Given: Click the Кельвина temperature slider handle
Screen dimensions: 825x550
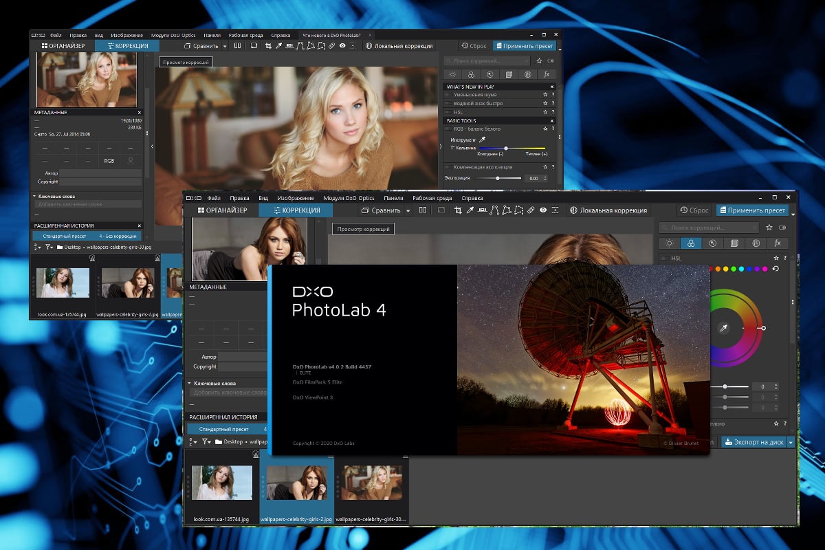Looking at the screenshot, I should click(506, 148).
